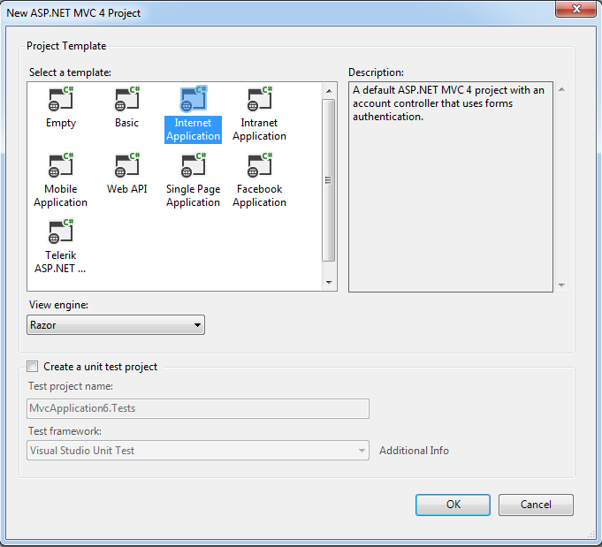Pick the Web API template icon
This screenshot has width=602, height=547.
[x=127, y=165]
